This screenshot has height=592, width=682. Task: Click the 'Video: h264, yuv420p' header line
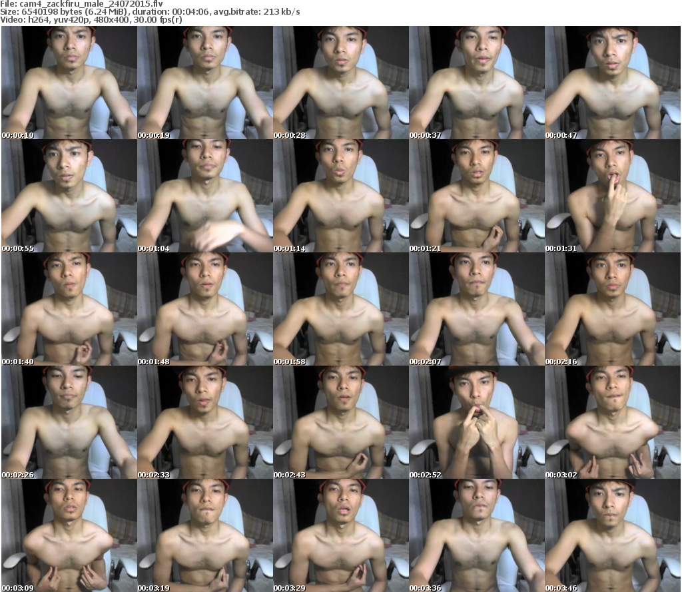tap(91, 20)
